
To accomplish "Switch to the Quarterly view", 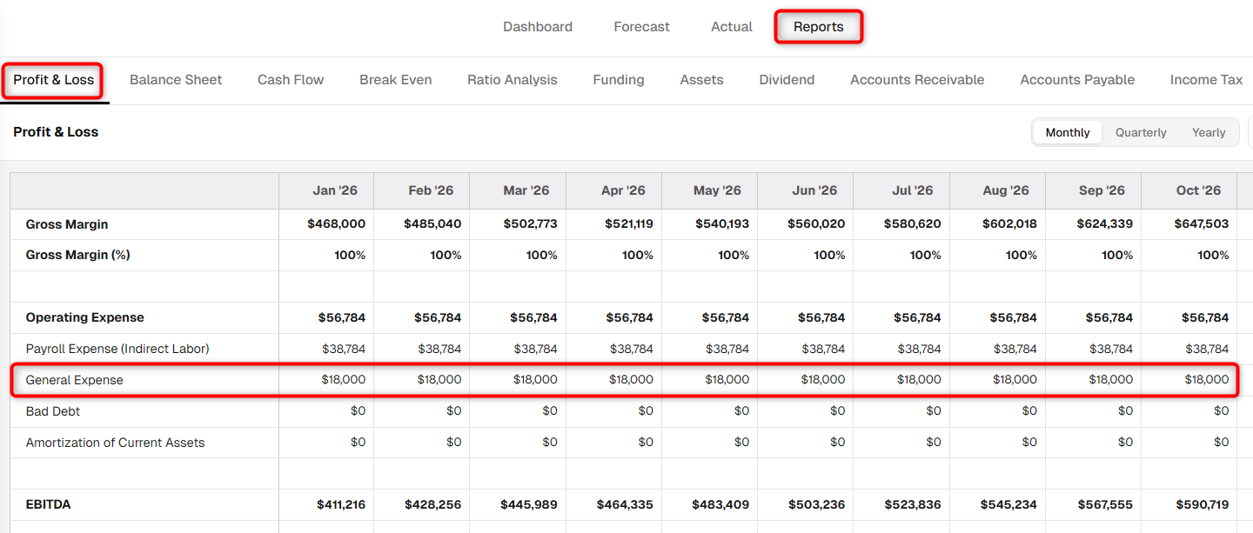I will [1141, 132].
